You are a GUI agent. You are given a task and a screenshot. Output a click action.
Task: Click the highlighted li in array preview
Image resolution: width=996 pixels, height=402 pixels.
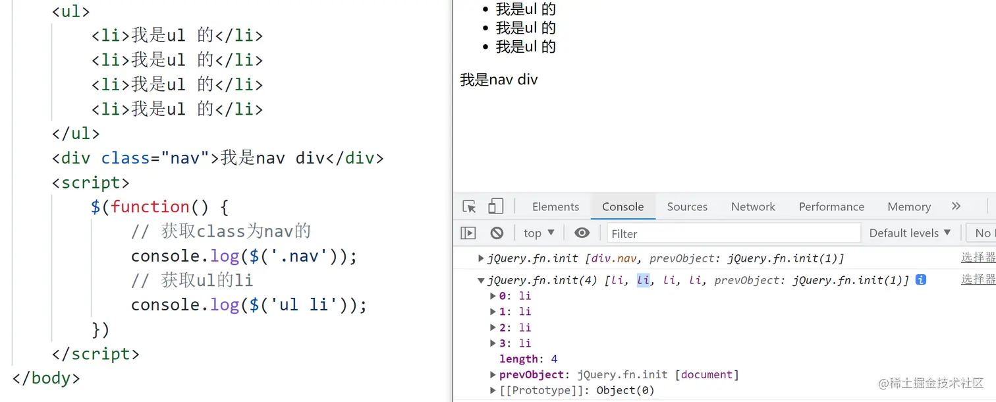(643, 280)
